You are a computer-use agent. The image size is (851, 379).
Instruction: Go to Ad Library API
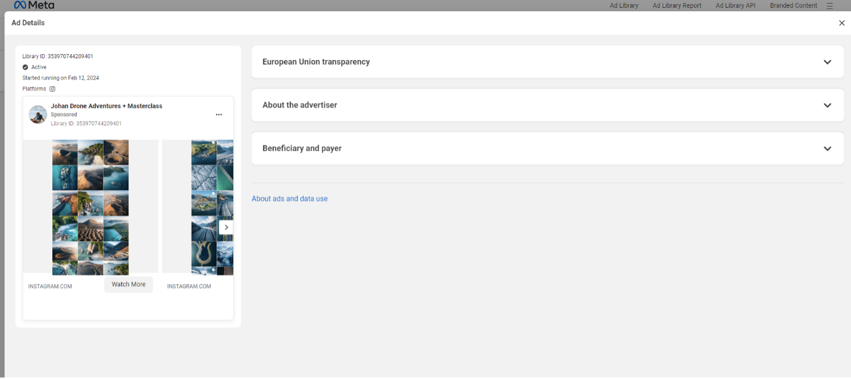pos(735,5)
